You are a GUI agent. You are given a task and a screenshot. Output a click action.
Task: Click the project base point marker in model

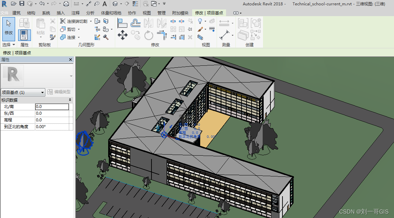click(164, 135)
